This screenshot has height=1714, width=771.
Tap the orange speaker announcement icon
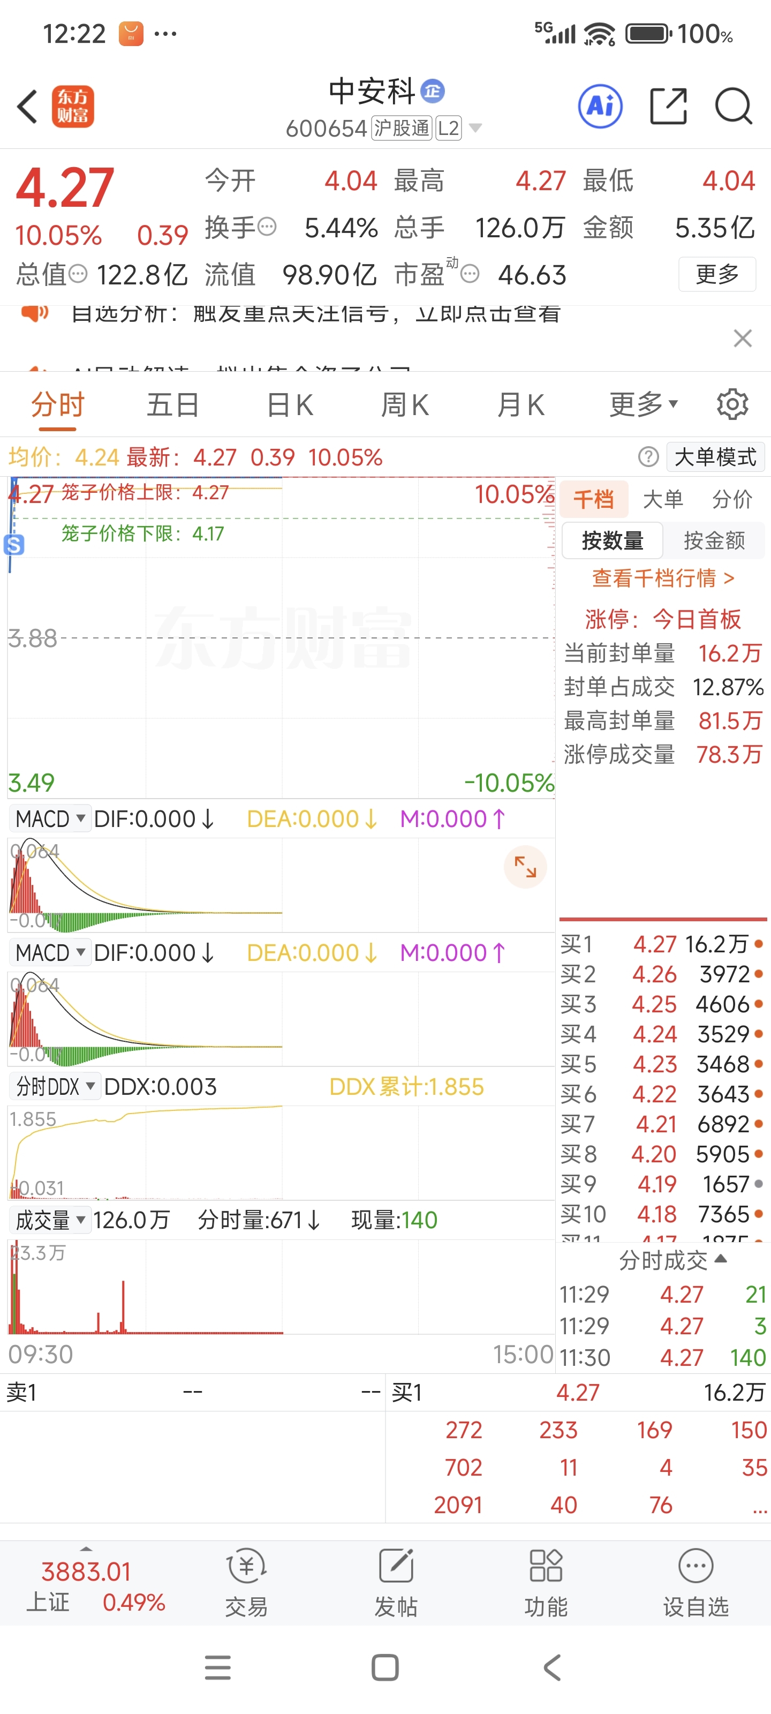(x=35, y=312)
